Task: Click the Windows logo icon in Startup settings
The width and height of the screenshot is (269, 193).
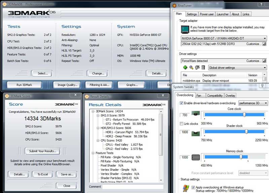Action: tap(186, 188)
